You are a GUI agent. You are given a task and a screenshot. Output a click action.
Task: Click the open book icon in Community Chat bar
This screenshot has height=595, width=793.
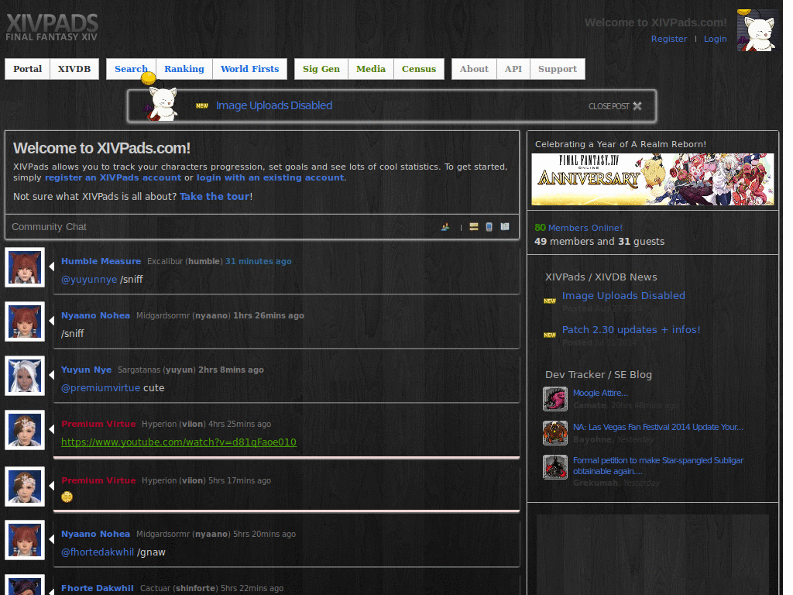coord(505,227)
